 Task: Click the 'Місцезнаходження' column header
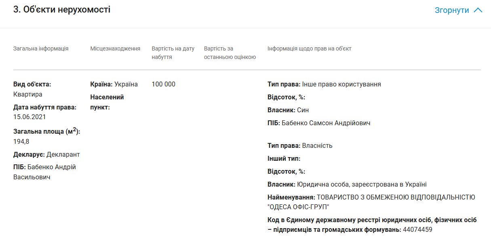click(115, 48)
